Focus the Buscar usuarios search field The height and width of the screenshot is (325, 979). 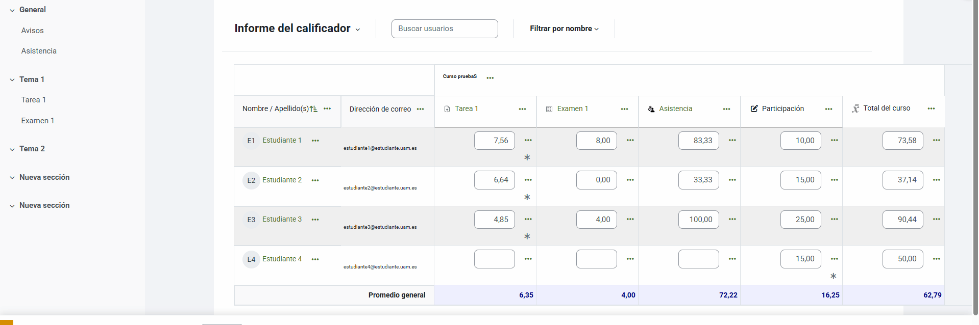[445, 29]
